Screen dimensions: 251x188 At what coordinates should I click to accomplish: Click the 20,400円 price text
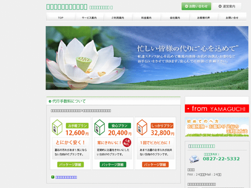[119, 133]
